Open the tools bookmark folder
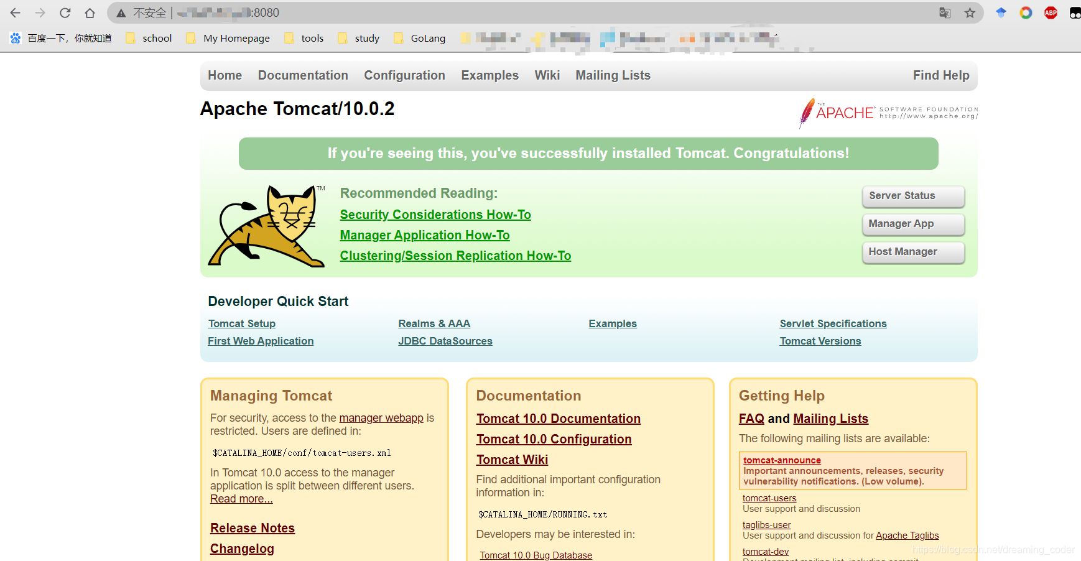The height and width of the screenshot is (561, 1081). 304,38
